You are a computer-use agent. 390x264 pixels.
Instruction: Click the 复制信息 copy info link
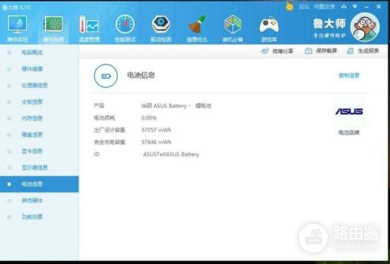[x=349, y=75]
